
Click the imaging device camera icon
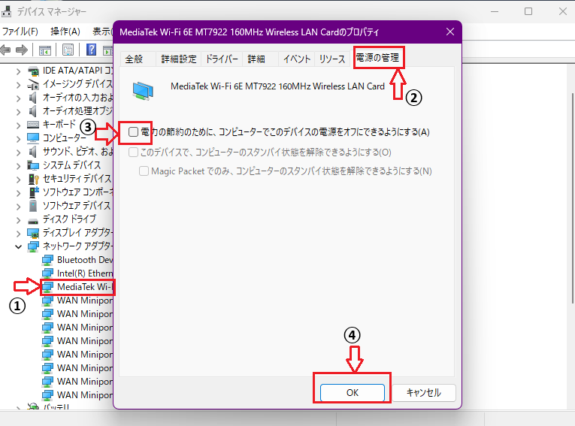click(x=33, y=84)
